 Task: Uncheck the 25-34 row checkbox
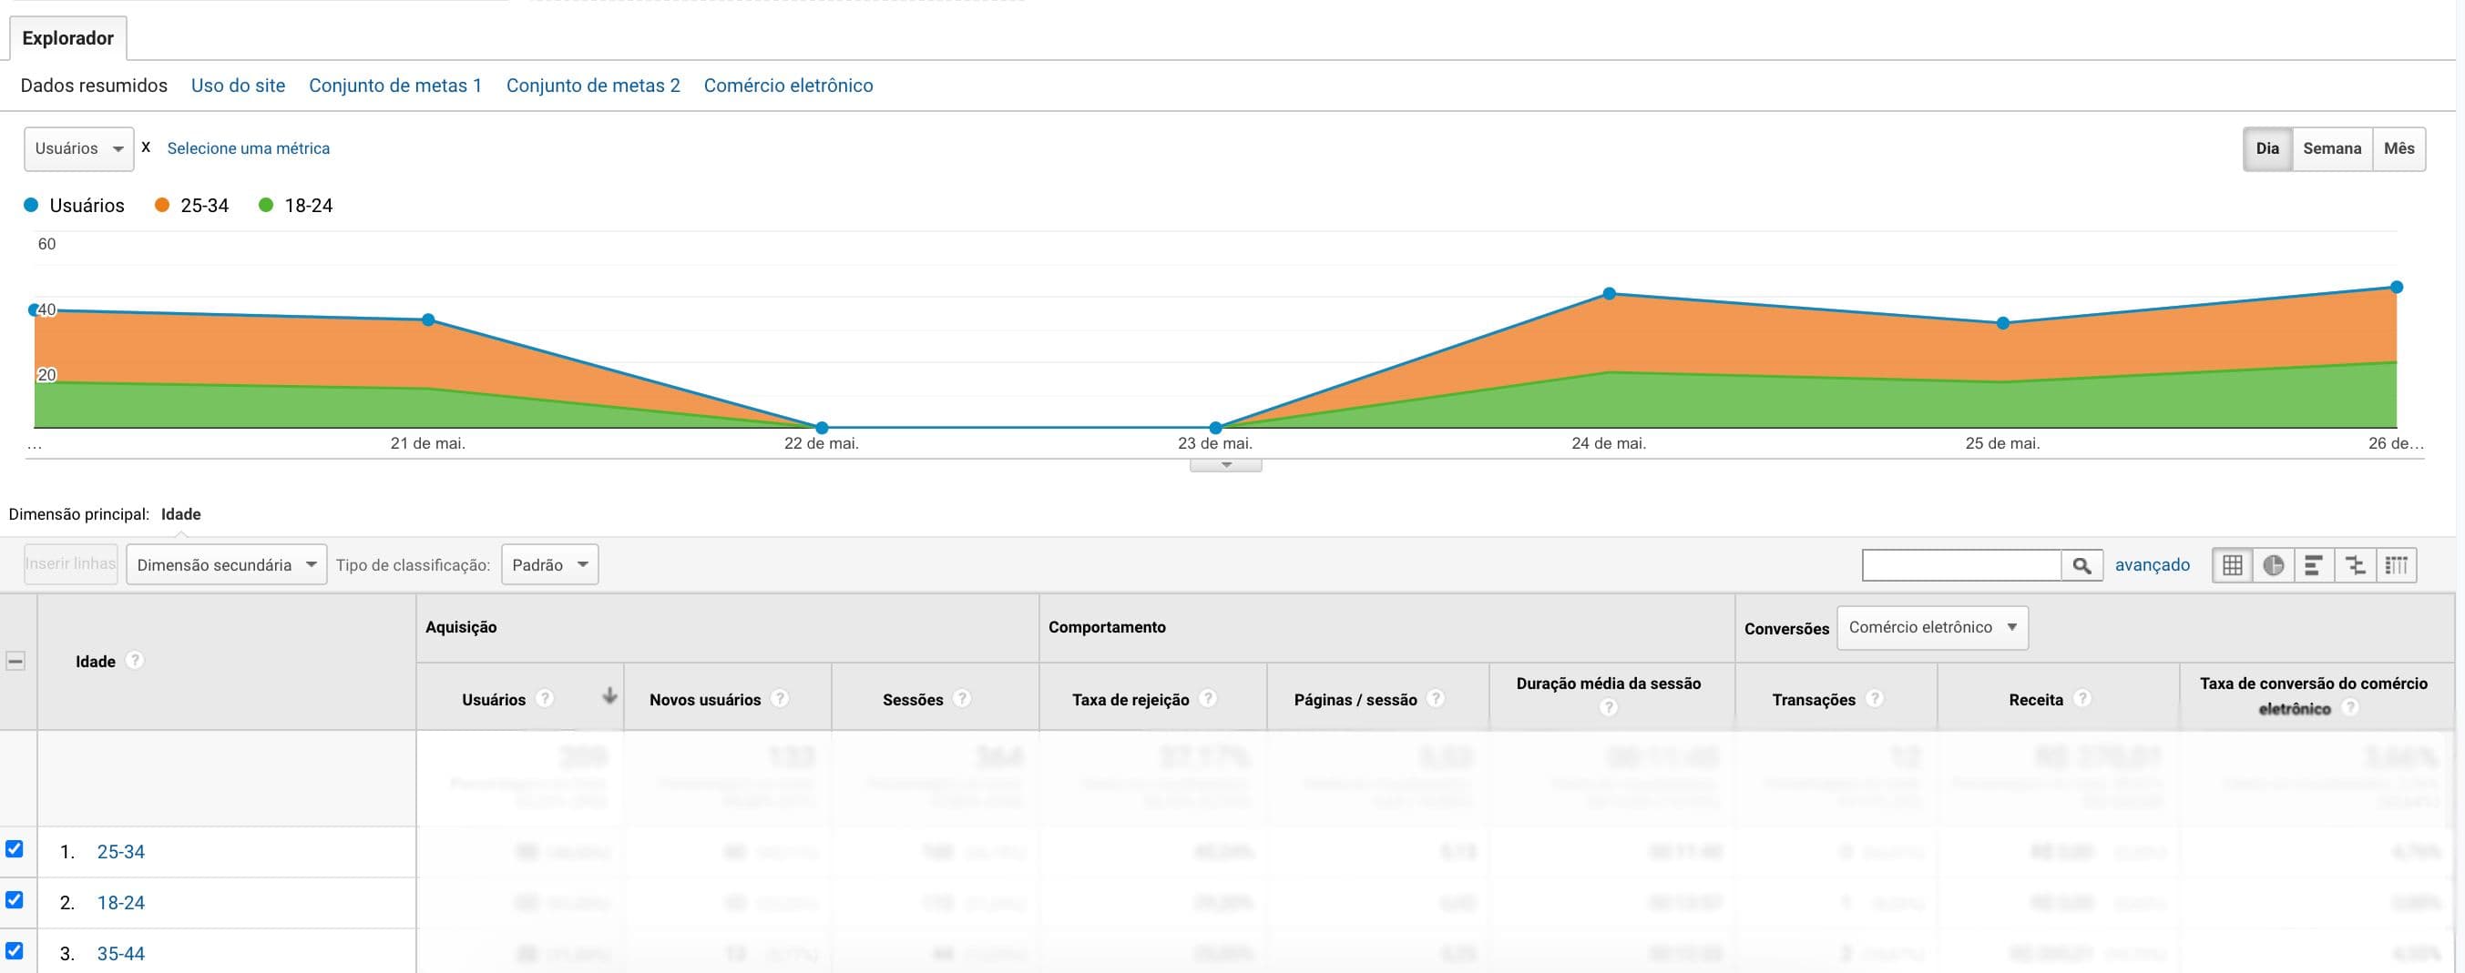point(15,851)
